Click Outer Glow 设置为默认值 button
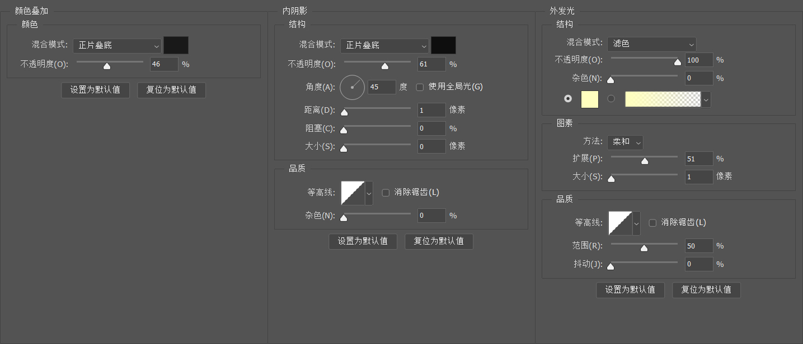Screen dimensions: 803x344 coord(631,290)
